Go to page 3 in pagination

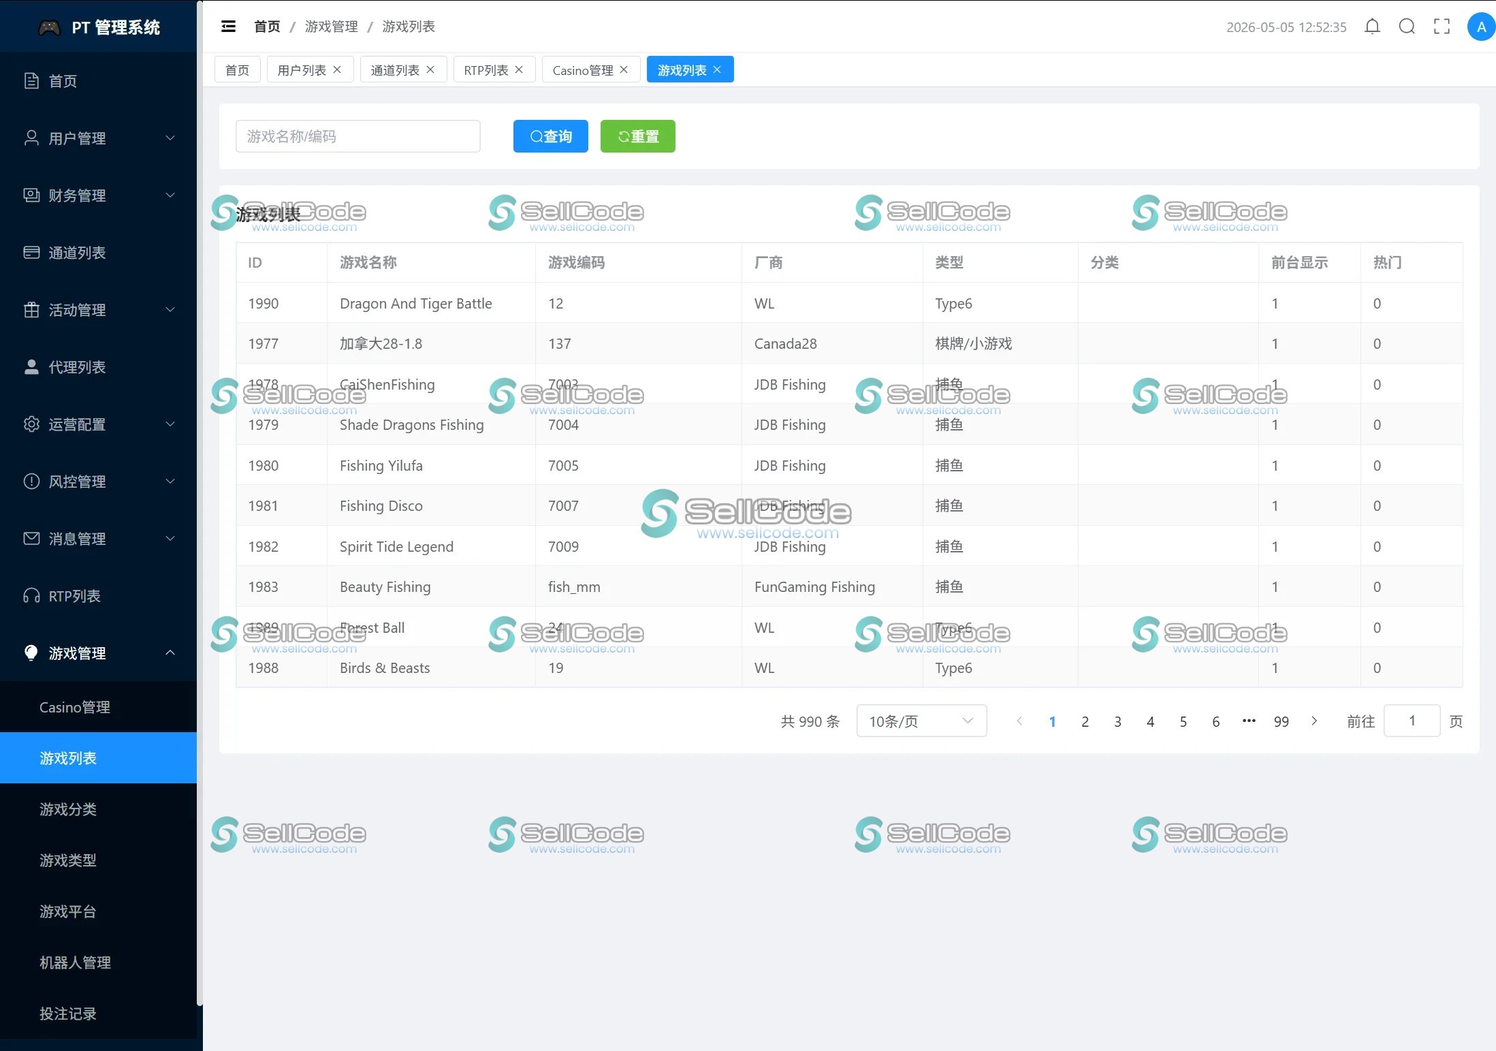pos(1117,721)
